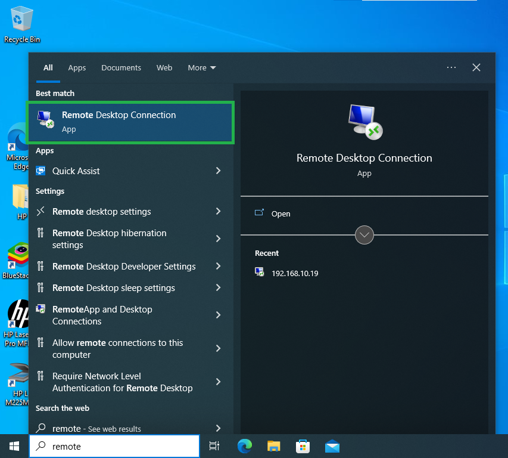Click the search box containing 'remote'

(119, 446)
